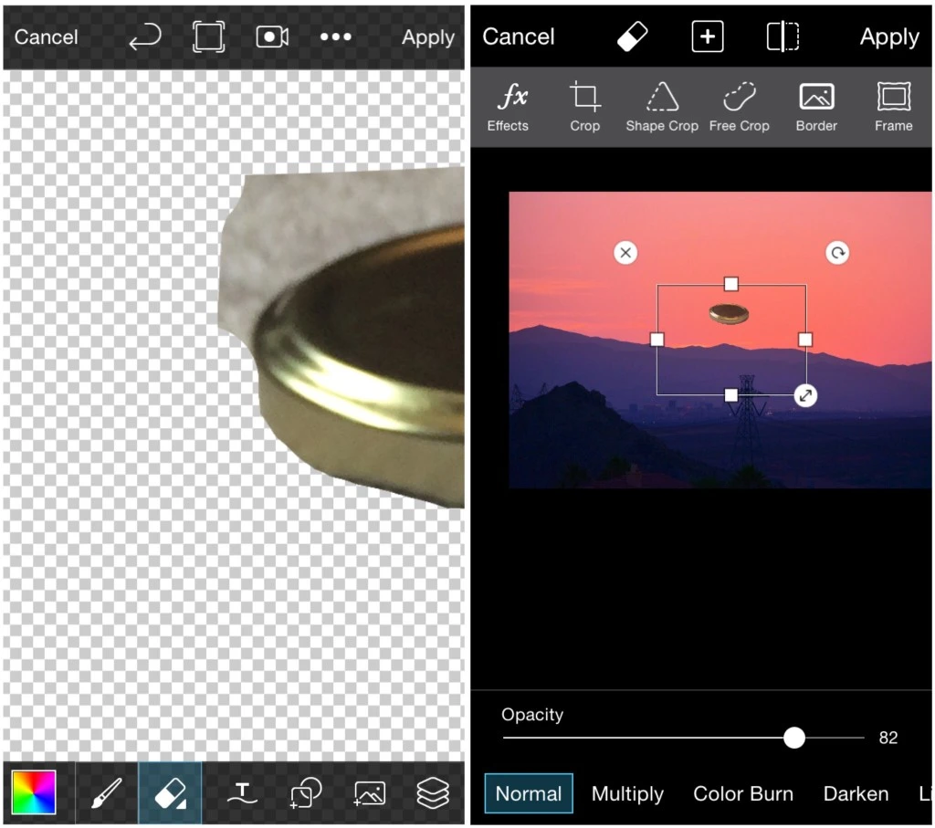Tap Cancel in the left drawing editor
This screenshot has height=828, width=935.
pos(47,37)
